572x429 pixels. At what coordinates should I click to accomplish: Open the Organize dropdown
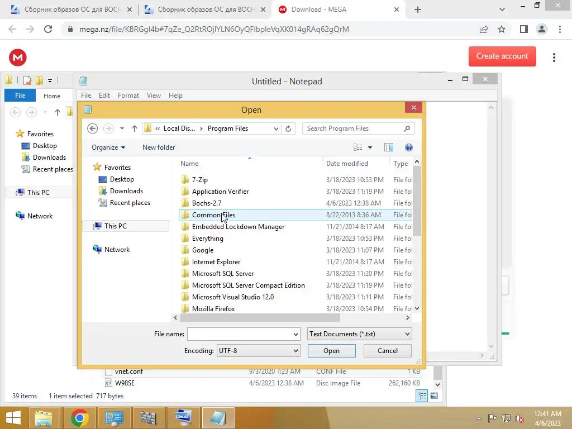(x=108, y=147)
